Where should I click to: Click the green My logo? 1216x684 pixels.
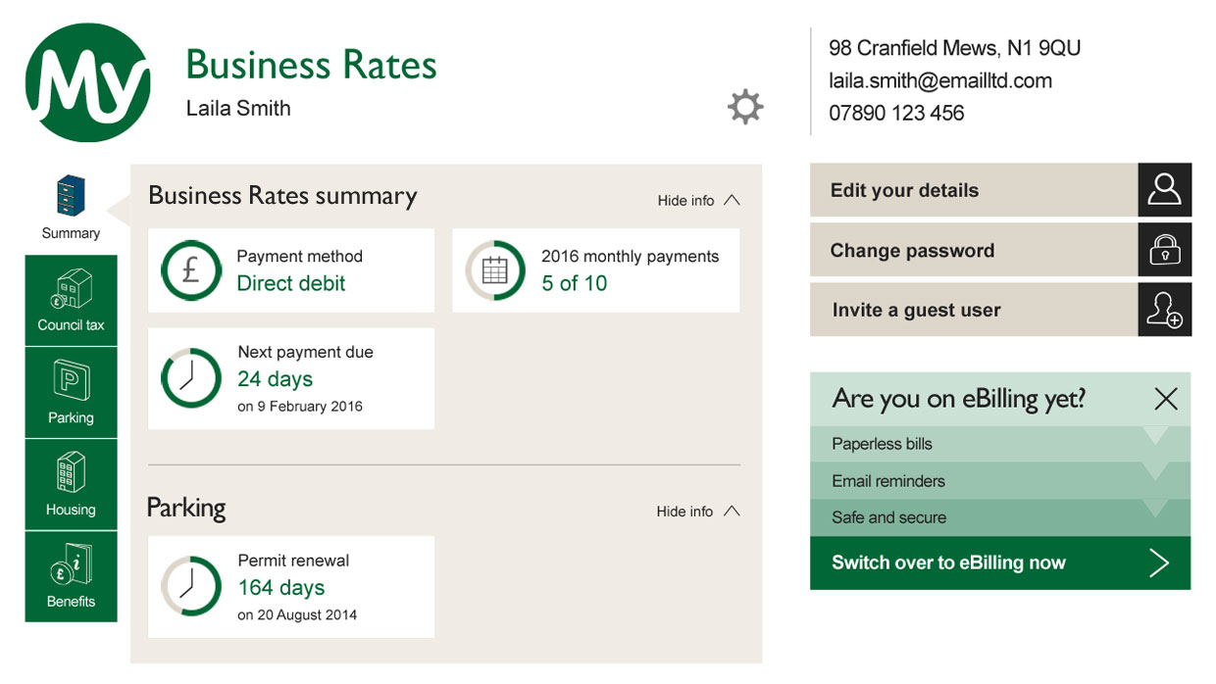[x=88, y=83]
